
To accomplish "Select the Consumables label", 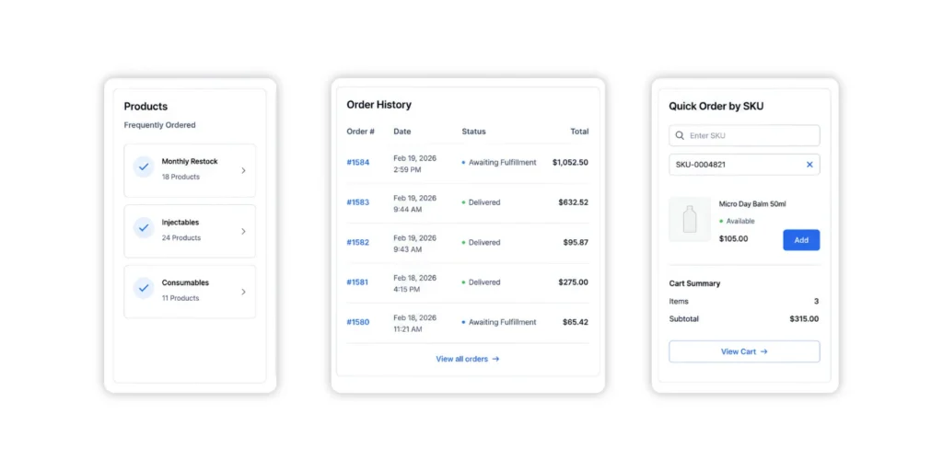I will click(185, 283).
